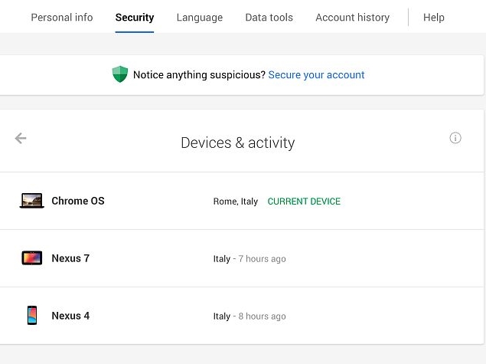Click the green shield icon

(x=120, y=74)
